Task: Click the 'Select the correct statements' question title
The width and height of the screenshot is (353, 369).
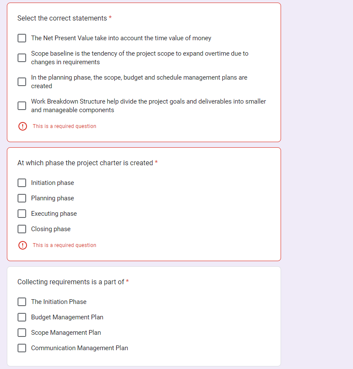Action: (62, 18)
